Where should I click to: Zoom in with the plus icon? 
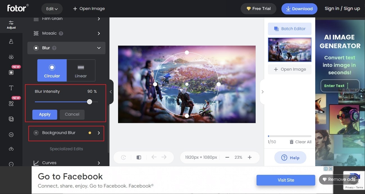coord(250,158)
